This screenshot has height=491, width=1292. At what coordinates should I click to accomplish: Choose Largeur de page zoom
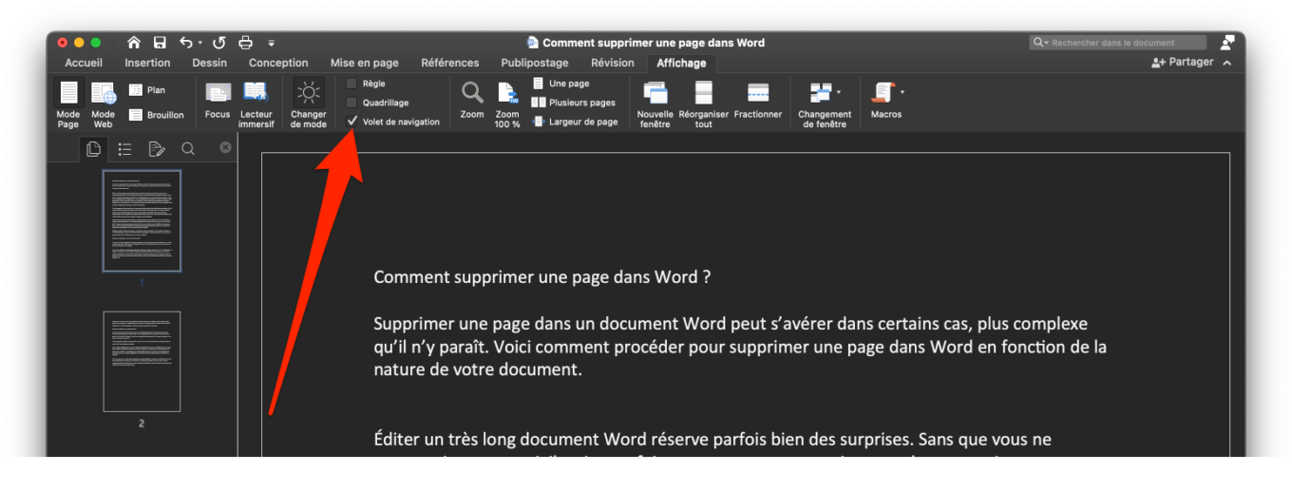575,122
